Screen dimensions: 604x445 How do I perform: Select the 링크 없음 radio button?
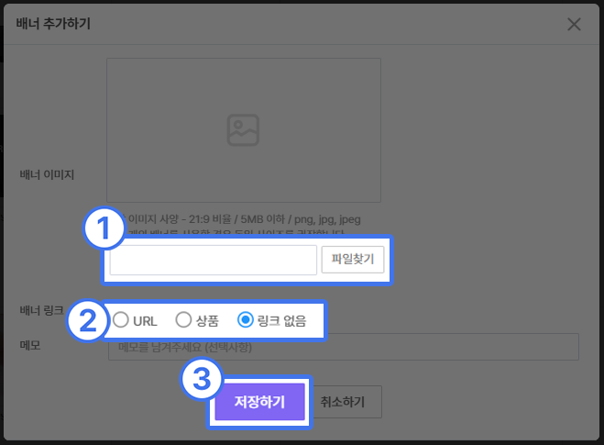(x=245, y=320)
